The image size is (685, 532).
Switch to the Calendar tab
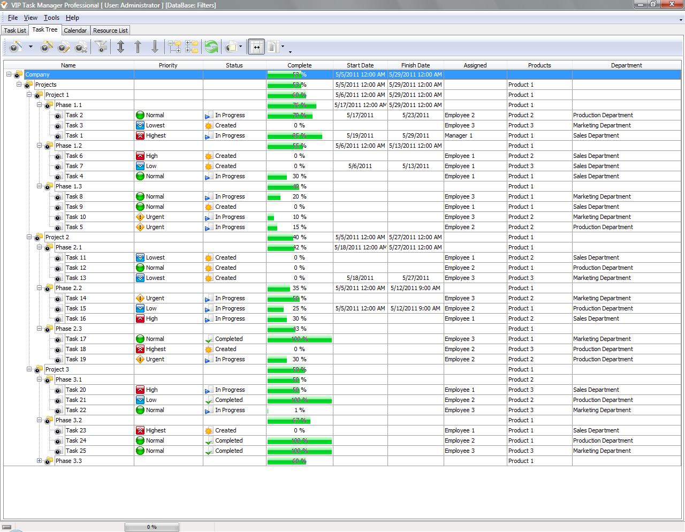click(x=75, y=31)
